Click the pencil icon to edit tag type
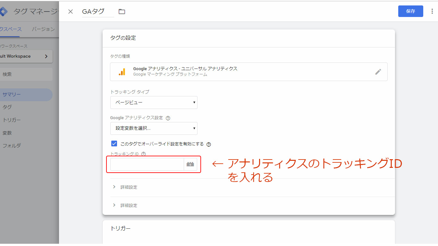 point(378,72)
